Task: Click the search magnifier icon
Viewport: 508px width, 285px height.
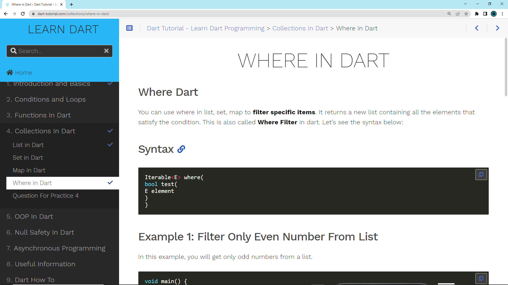Action: click(x=13, y=51)
